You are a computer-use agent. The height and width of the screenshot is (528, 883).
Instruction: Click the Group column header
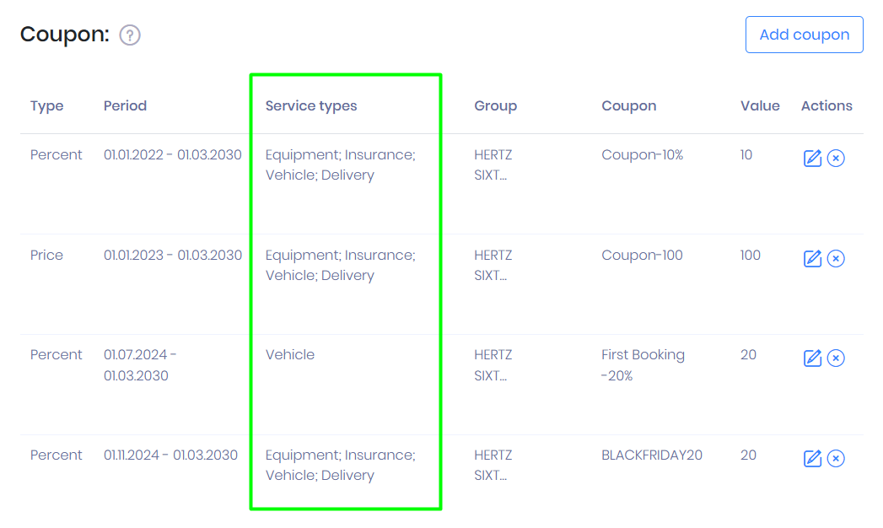coord(495,106)
